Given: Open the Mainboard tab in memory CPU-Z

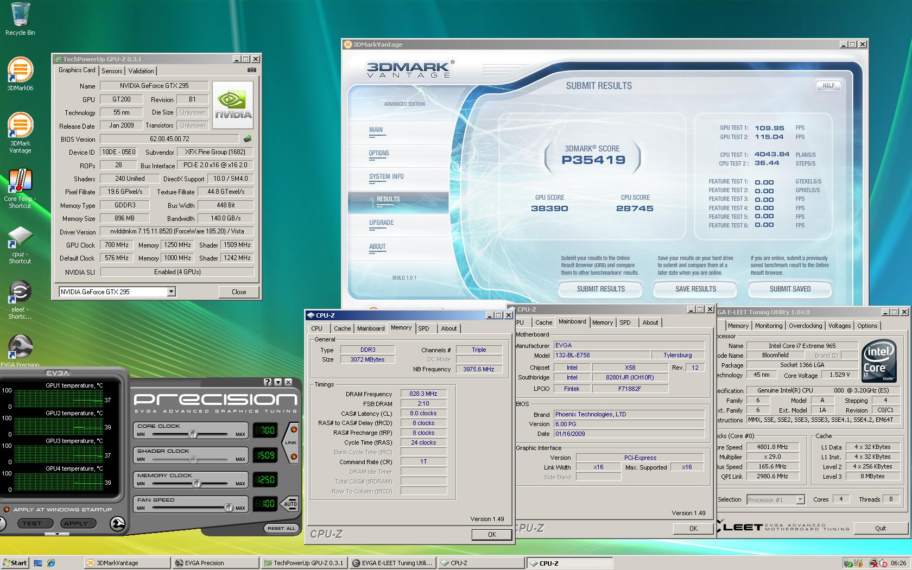Looking at the screenshot, I should (371, 328).
